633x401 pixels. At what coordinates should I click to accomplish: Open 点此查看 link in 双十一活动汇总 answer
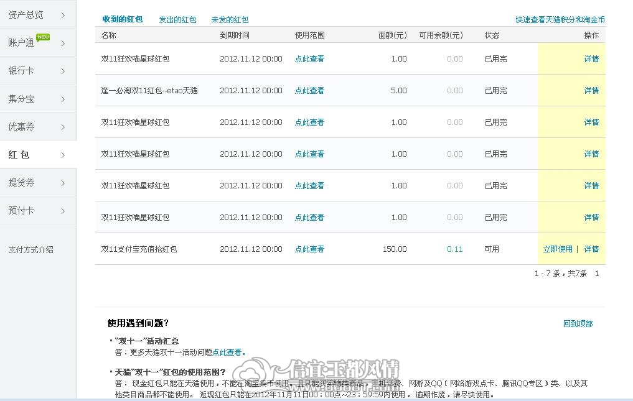click(x=227, y=352)
